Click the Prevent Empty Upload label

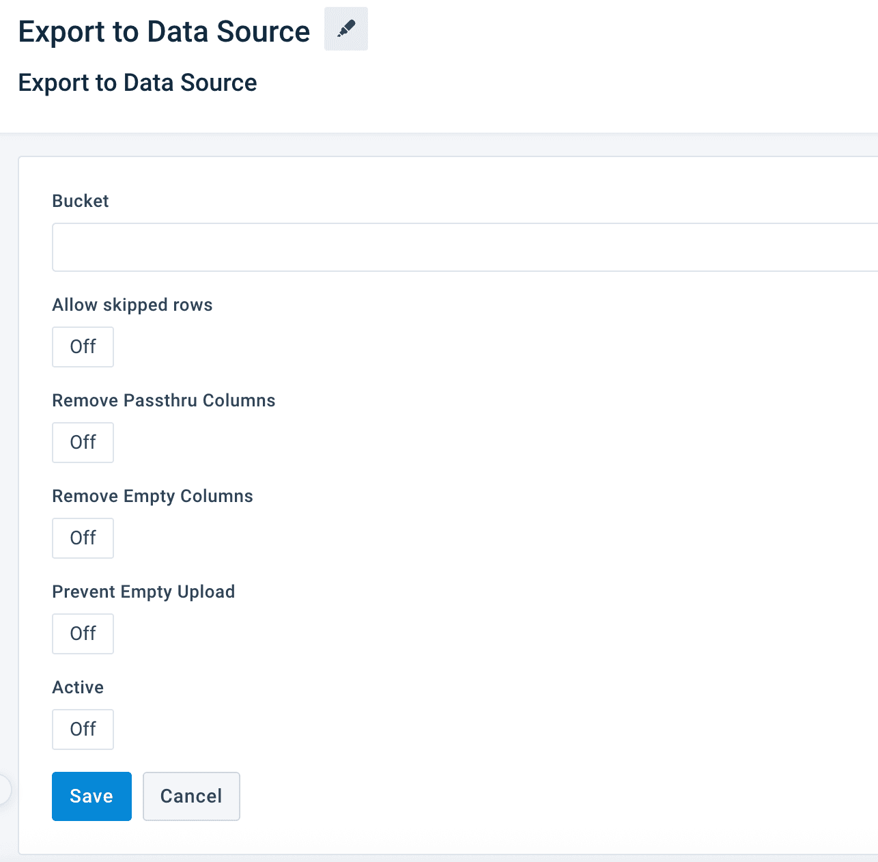[143, 592]
